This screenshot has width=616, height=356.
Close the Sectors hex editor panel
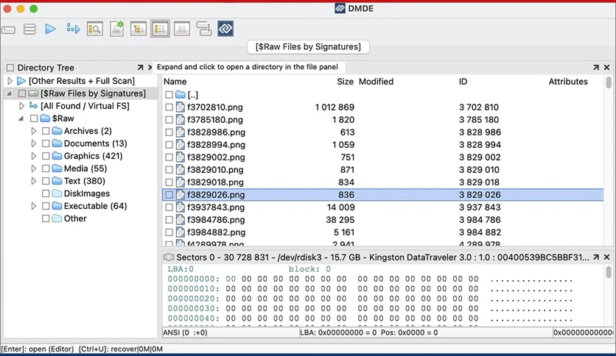click(x=607, y=257)
